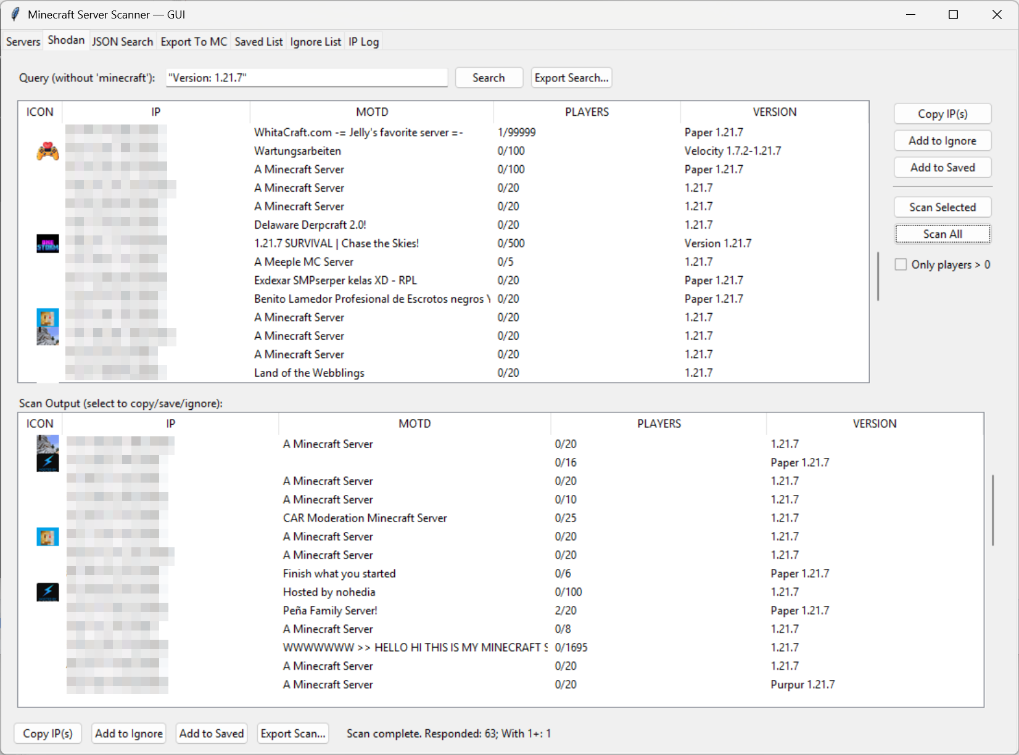Click the upper Copy IP(s) button
This screenshot has width=1019, height=755.
(943, 114)
